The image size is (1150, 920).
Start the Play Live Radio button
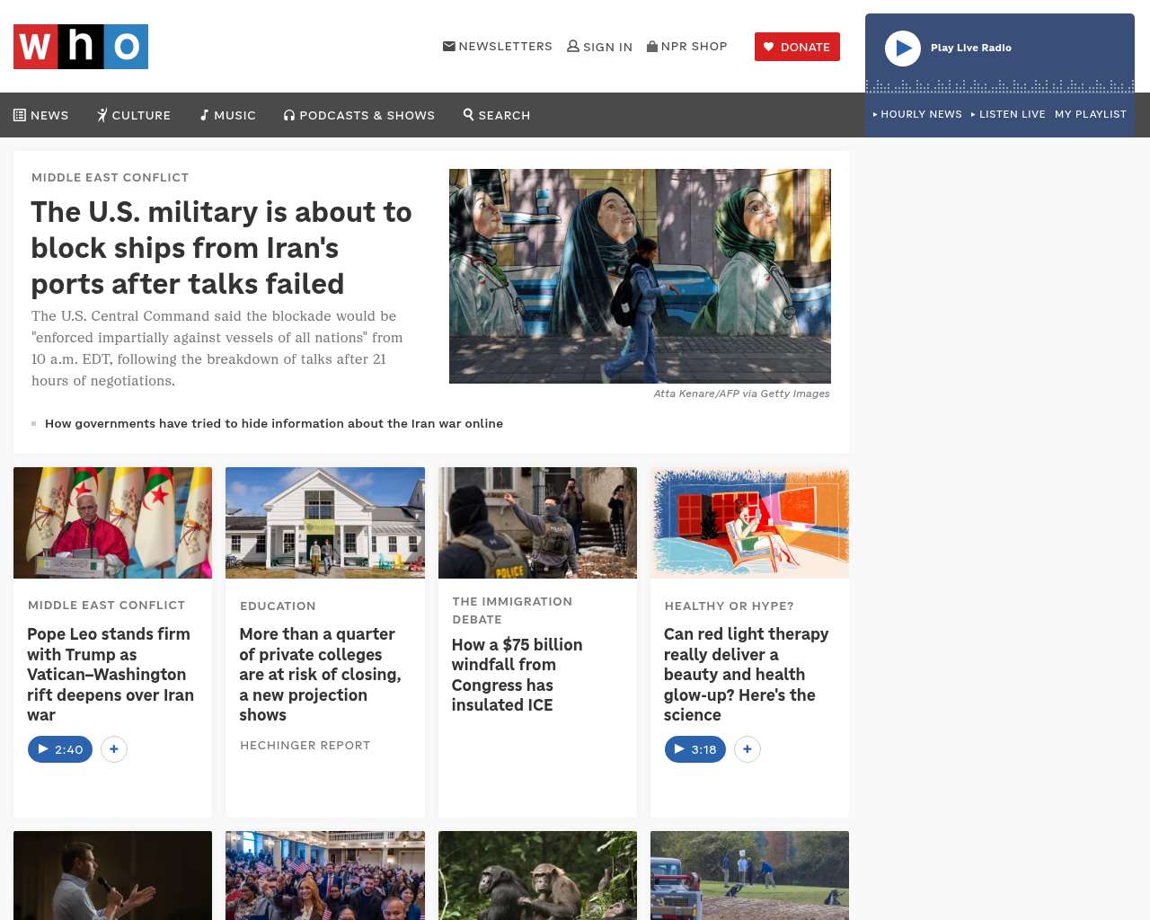(903, 49)
